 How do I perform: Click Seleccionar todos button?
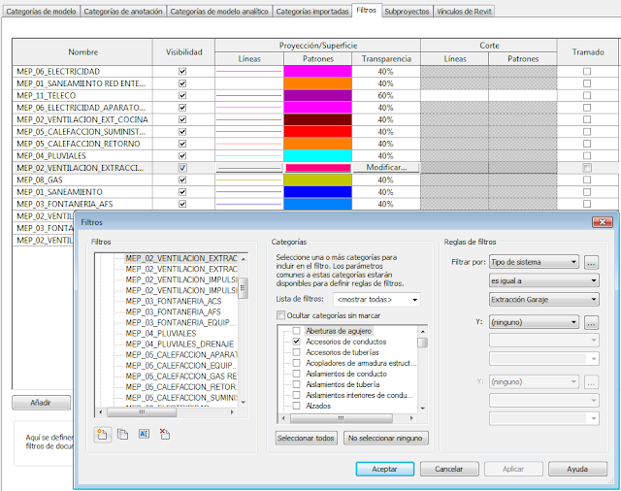(x=307, y=439)
